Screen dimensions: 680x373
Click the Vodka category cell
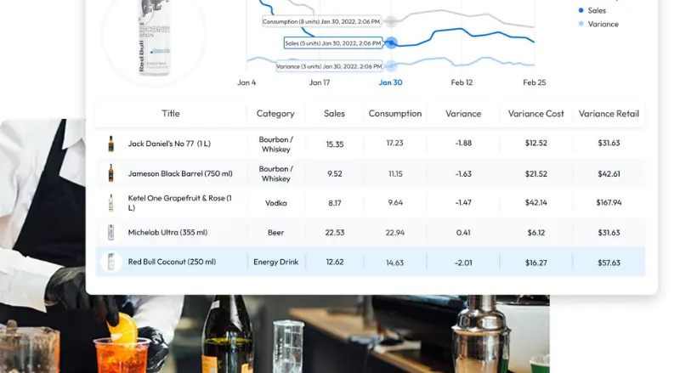click(x=275, y=203)
